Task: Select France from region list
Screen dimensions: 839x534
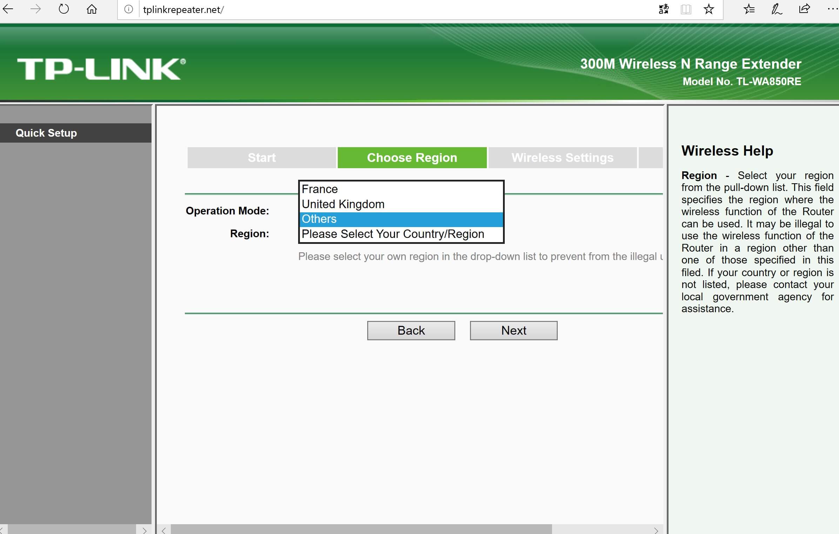Action: [x=401, y=189]
